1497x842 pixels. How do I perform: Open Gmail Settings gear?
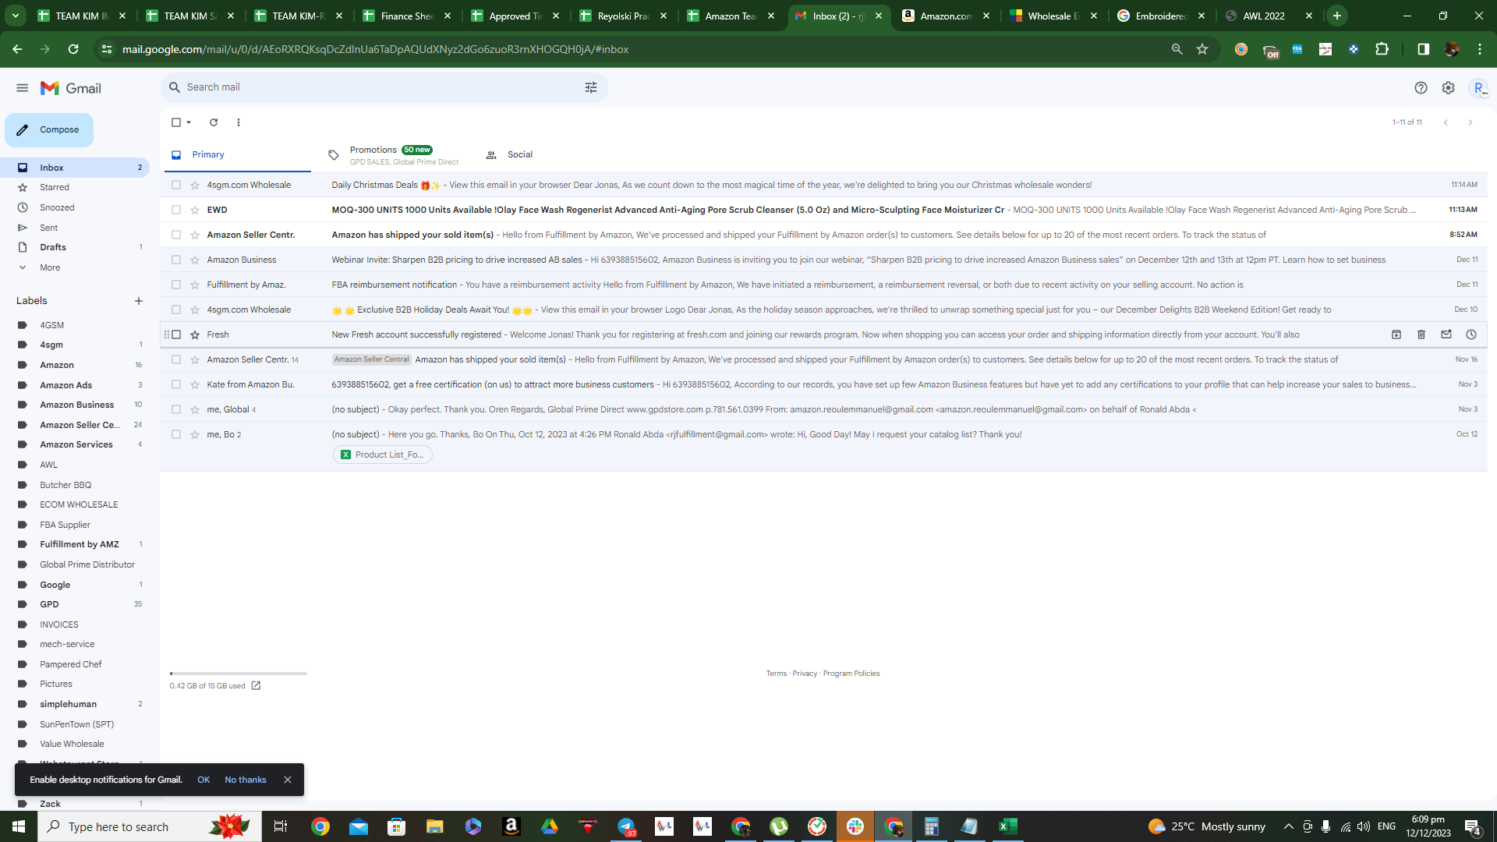[1448, 88]
